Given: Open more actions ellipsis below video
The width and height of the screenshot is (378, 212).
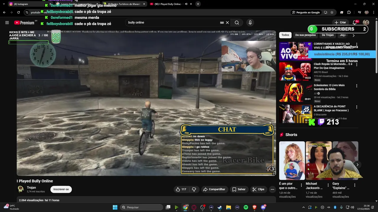Looking at the screenshot, I should point(272,189).
